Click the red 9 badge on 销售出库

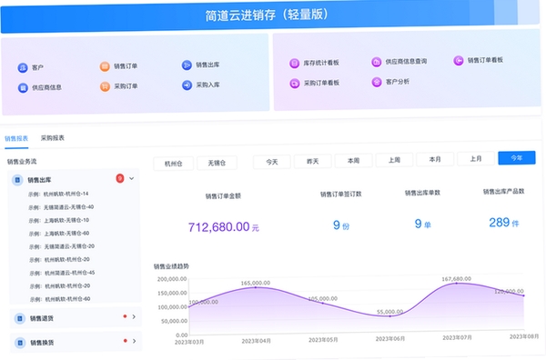(120, 178)
